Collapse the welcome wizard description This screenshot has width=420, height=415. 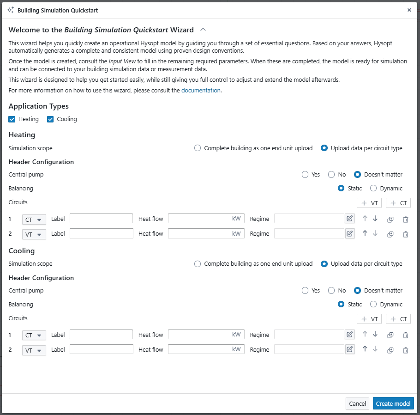coord(203,30)
